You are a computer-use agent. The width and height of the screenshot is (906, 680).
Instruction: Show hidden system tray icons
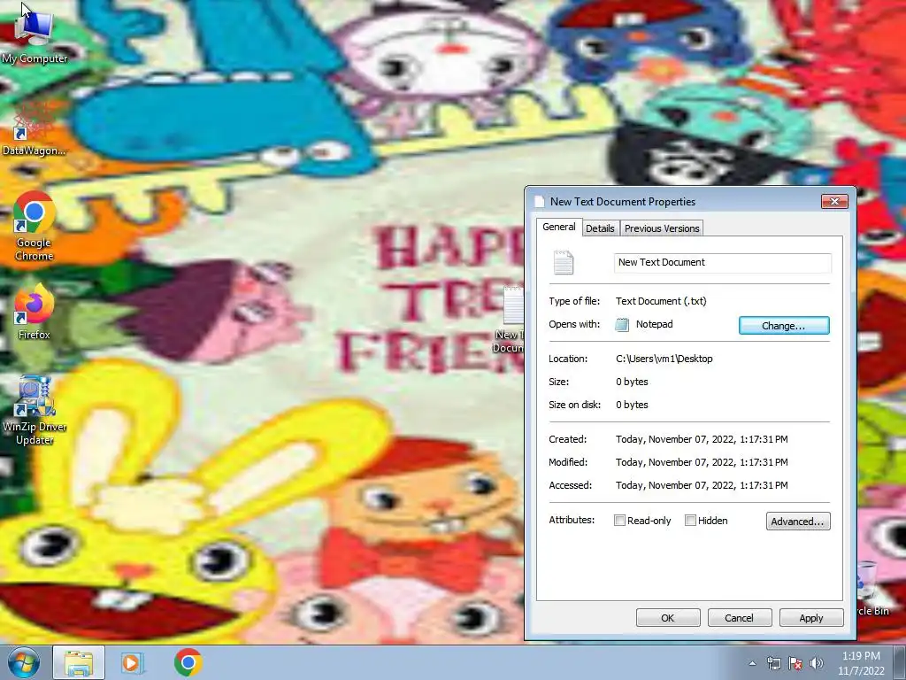click(x=752, y=664)
